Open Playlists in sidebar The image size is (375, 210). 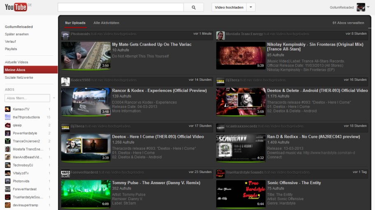[11, 49]
